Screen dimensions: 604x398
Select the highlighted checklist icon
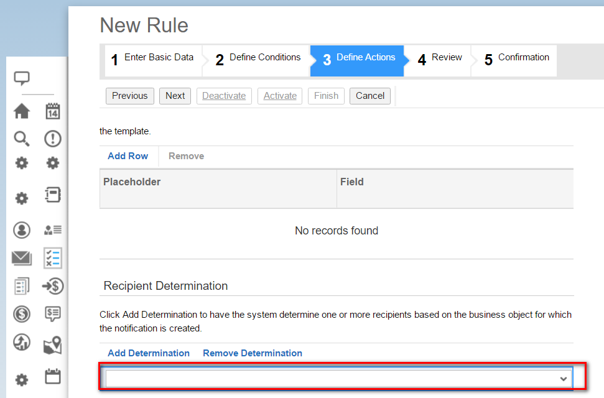pyautogui.click(x=53, y=258)
